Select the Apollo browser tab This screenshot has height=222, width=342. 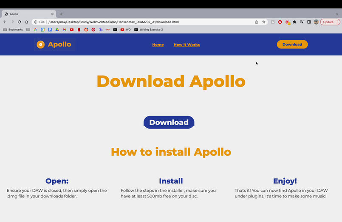click(29, 14)
